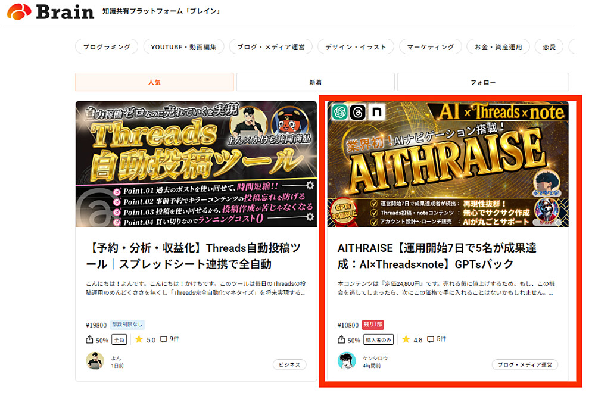Screen dimensions: 592x399
Task: Open the 恋愛 category
Action: [x=549, y=47]
